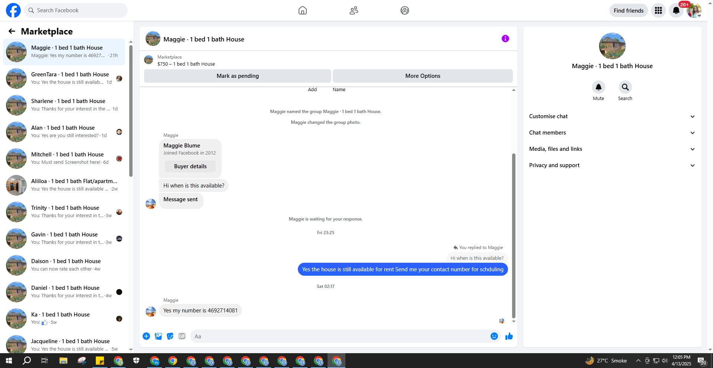
Task: Click the chat messages scrollbar thumb
Action: click(514, 235)
